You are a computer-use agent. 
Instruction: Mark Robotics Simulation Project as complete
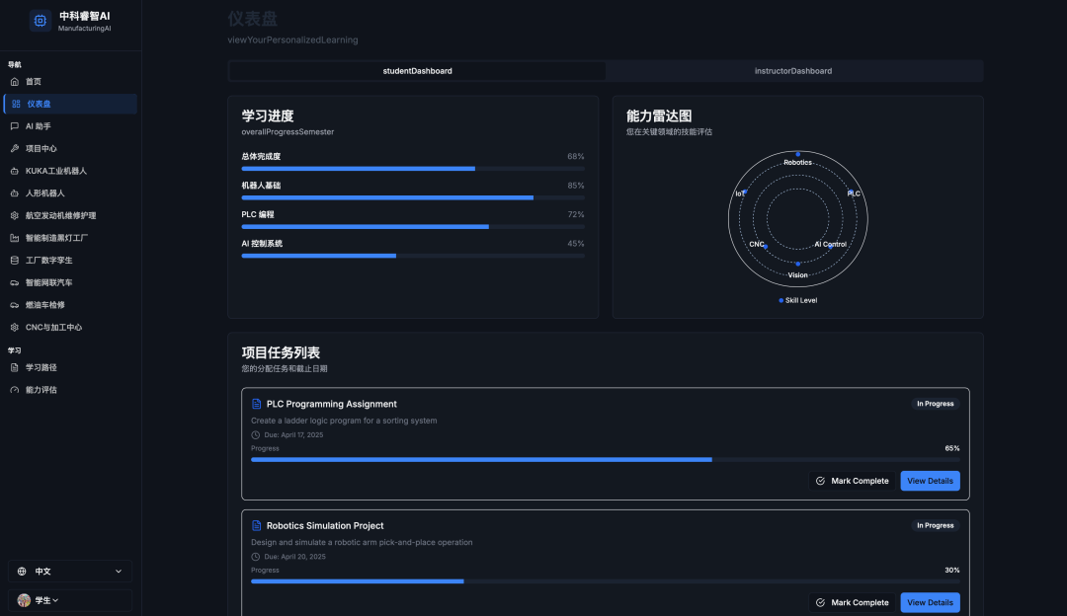point(852,602)
